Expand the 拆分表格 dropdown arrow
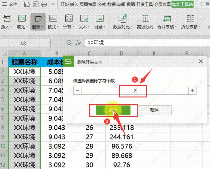Viewport: 210px width, 169px height. point(199,27)
